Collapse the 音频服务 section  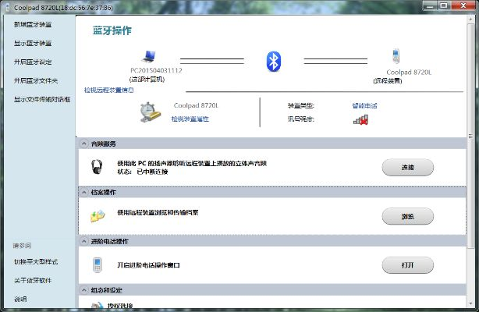(84, 144)
